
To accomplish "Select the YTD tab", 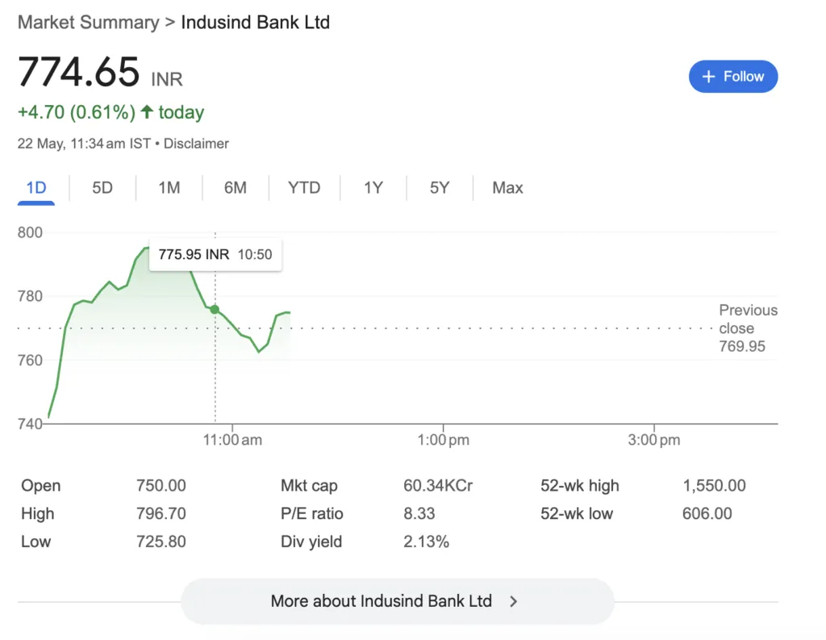I will [x=304, y=188].
